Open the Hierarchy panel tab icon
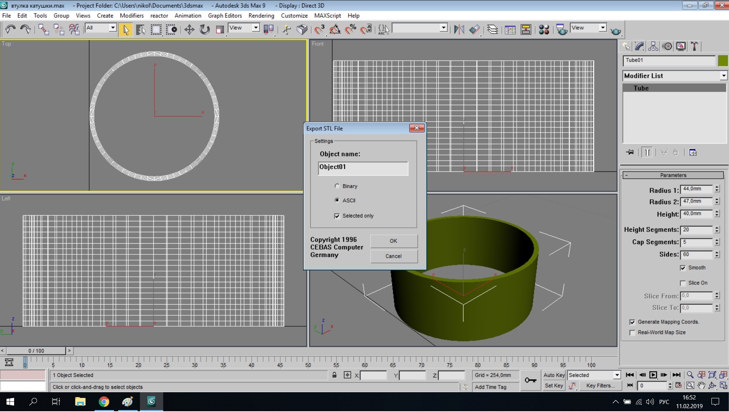The height and width of the screenshot is (412, 729). coord(653,46)
